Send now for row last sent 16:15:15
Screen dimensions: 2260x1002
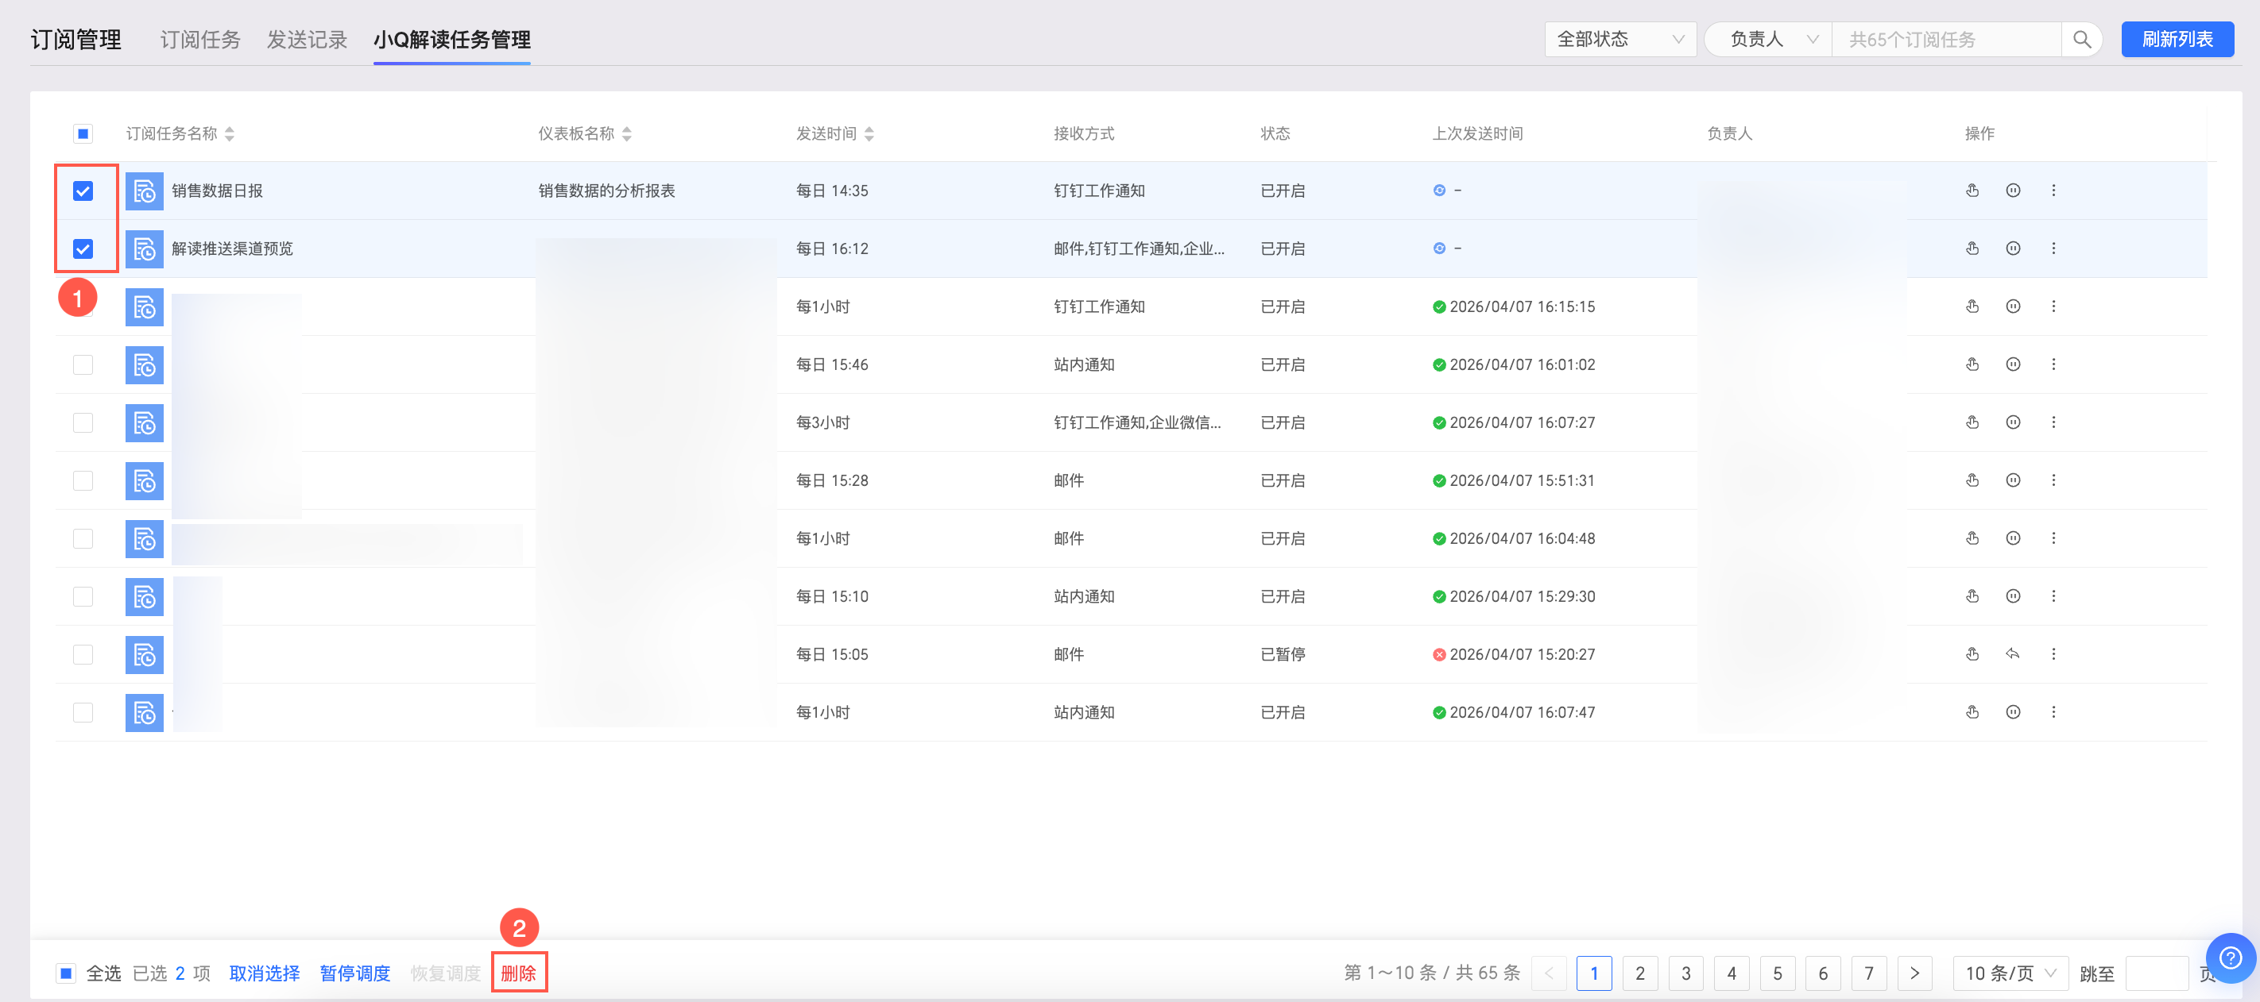(1972, 306)
